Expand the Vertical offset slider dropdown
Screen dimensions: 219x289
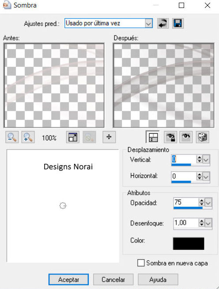coord(206,159)
